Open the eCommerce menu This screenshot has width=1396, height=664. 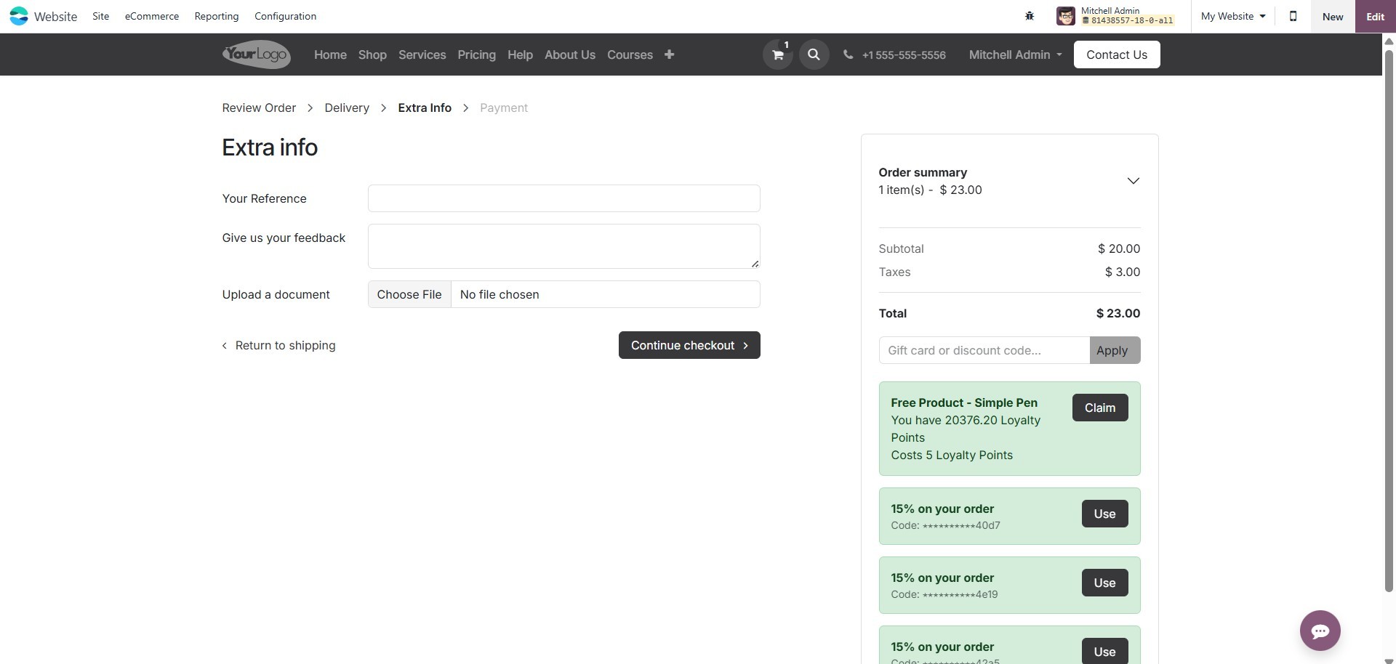[151, 16]
